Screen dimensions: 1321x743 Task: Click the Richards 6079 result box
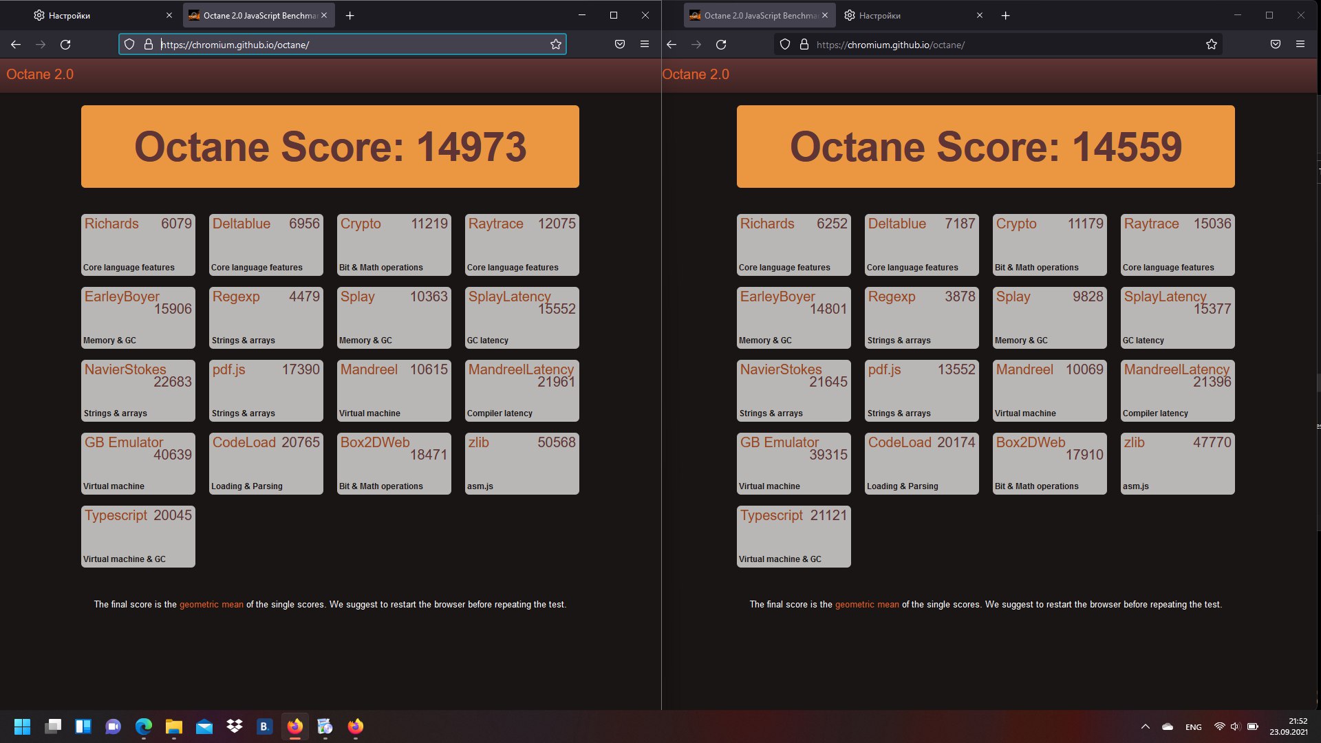click(x=138, y=245)
